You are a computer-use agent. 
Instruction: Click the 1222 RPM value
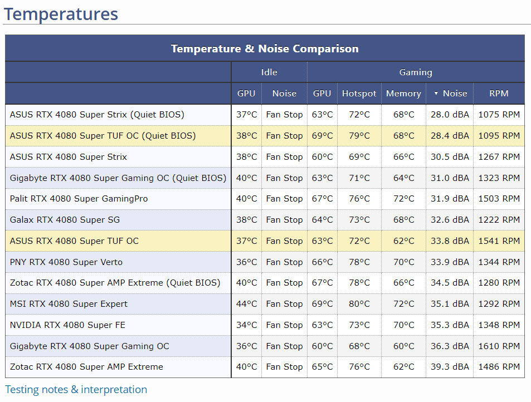tap(499, 220)
